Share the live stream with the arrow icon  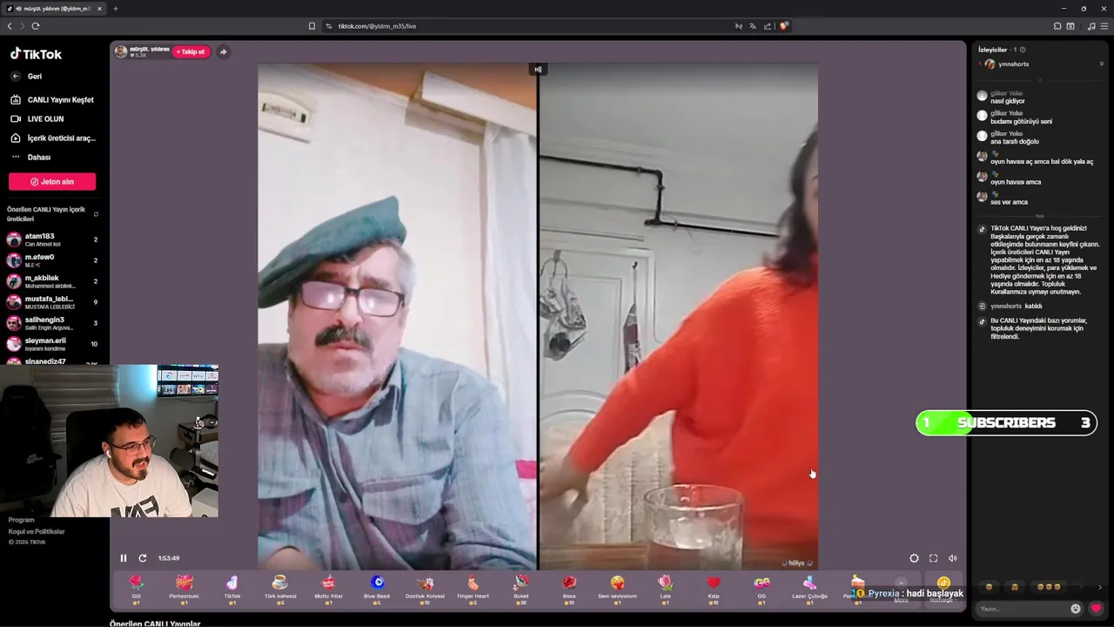click(223, 52)
